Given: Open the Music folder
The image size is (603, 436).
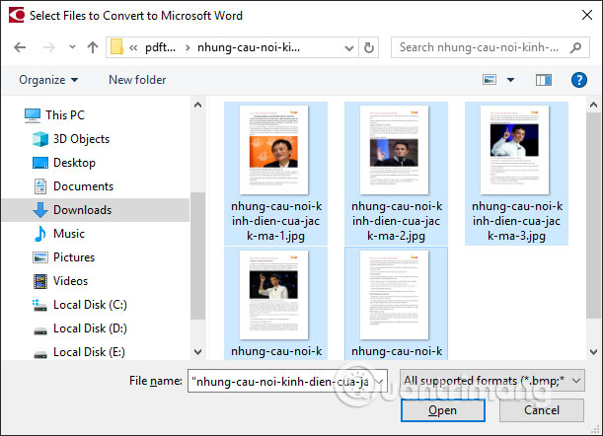Looking at the screenshot, I should click(x=58, y=234).
